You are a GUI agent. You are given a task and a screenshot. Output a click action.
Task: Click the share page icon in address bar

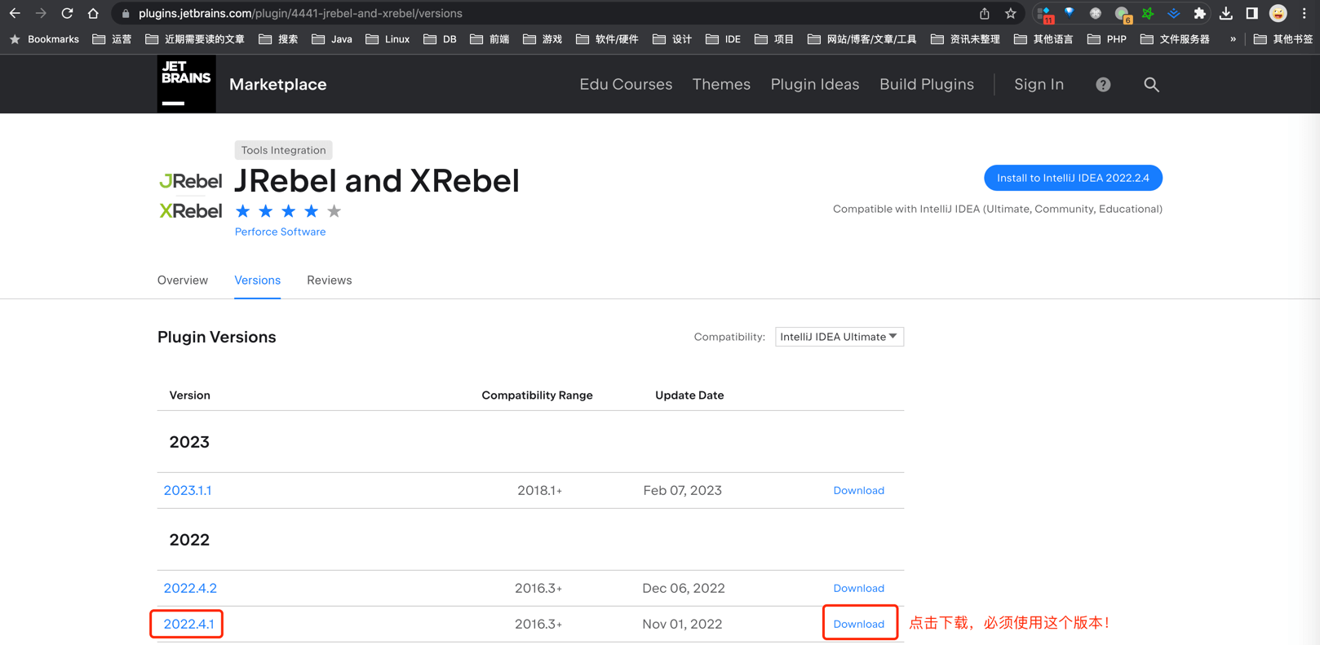pos(985,13)
